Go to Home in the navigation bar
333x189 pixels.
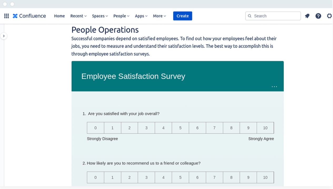point(59,16)
